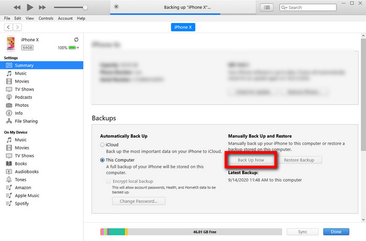Select Summary in Settings
The width and height of the screenshot is (366, 241).
(x=41, y=65)
